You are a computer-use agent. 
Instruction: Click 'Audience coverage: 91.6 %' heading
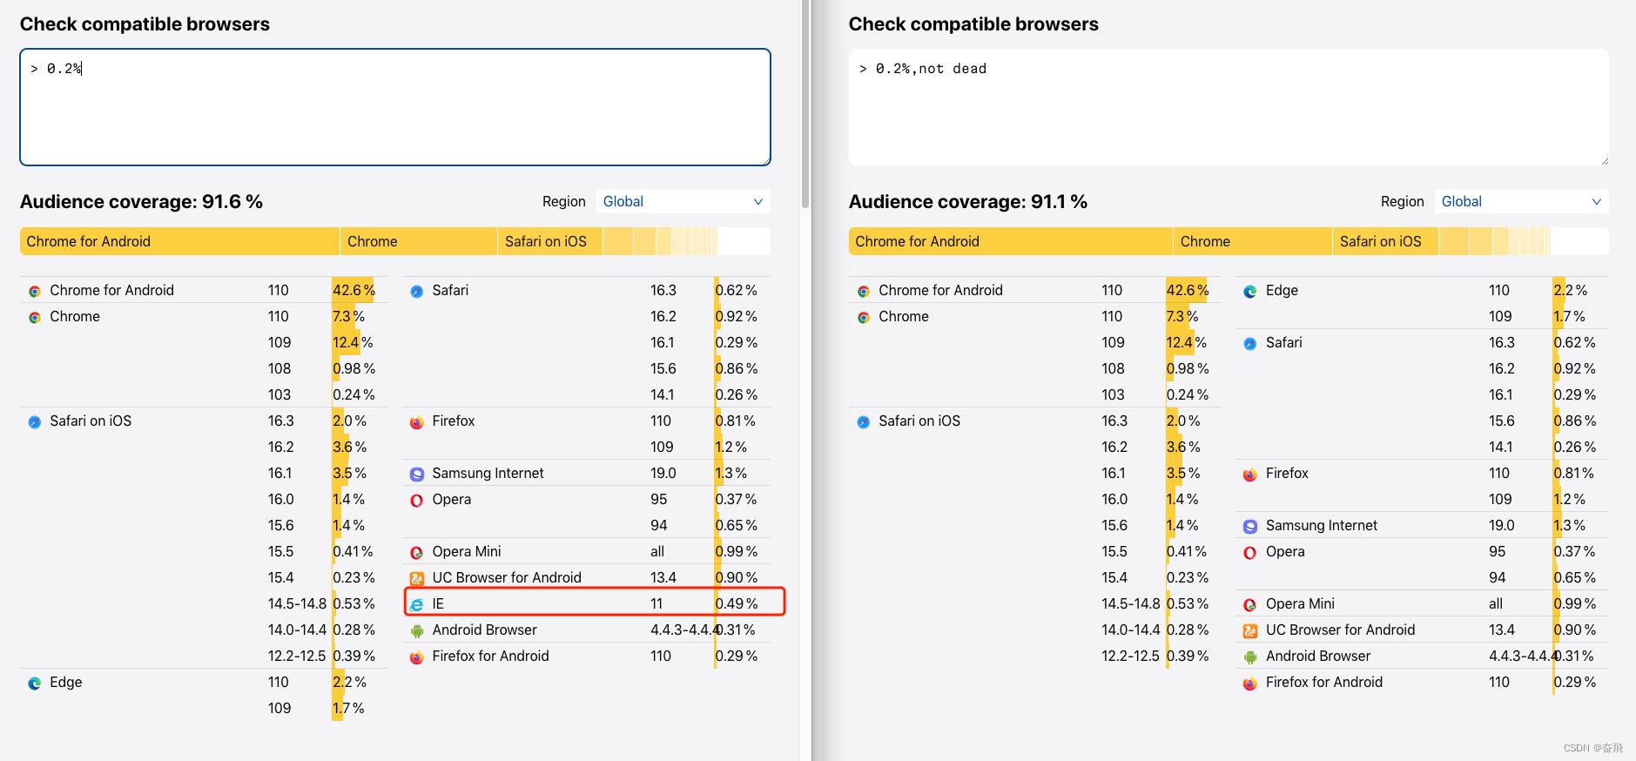click(x=141, y=202)
